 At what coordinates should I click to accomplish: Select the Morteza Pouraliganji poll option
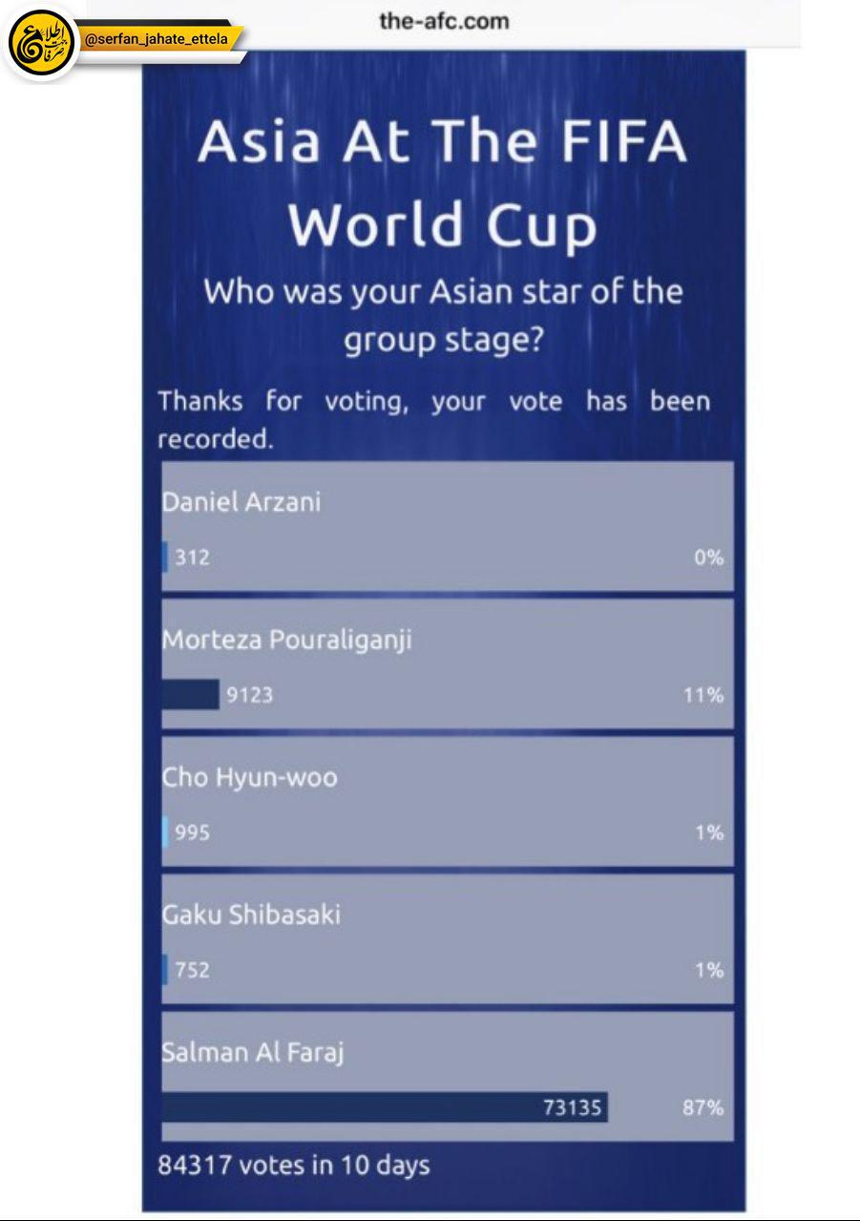click(x=448, y=663)
